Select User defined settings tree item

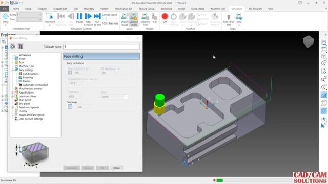31,119
